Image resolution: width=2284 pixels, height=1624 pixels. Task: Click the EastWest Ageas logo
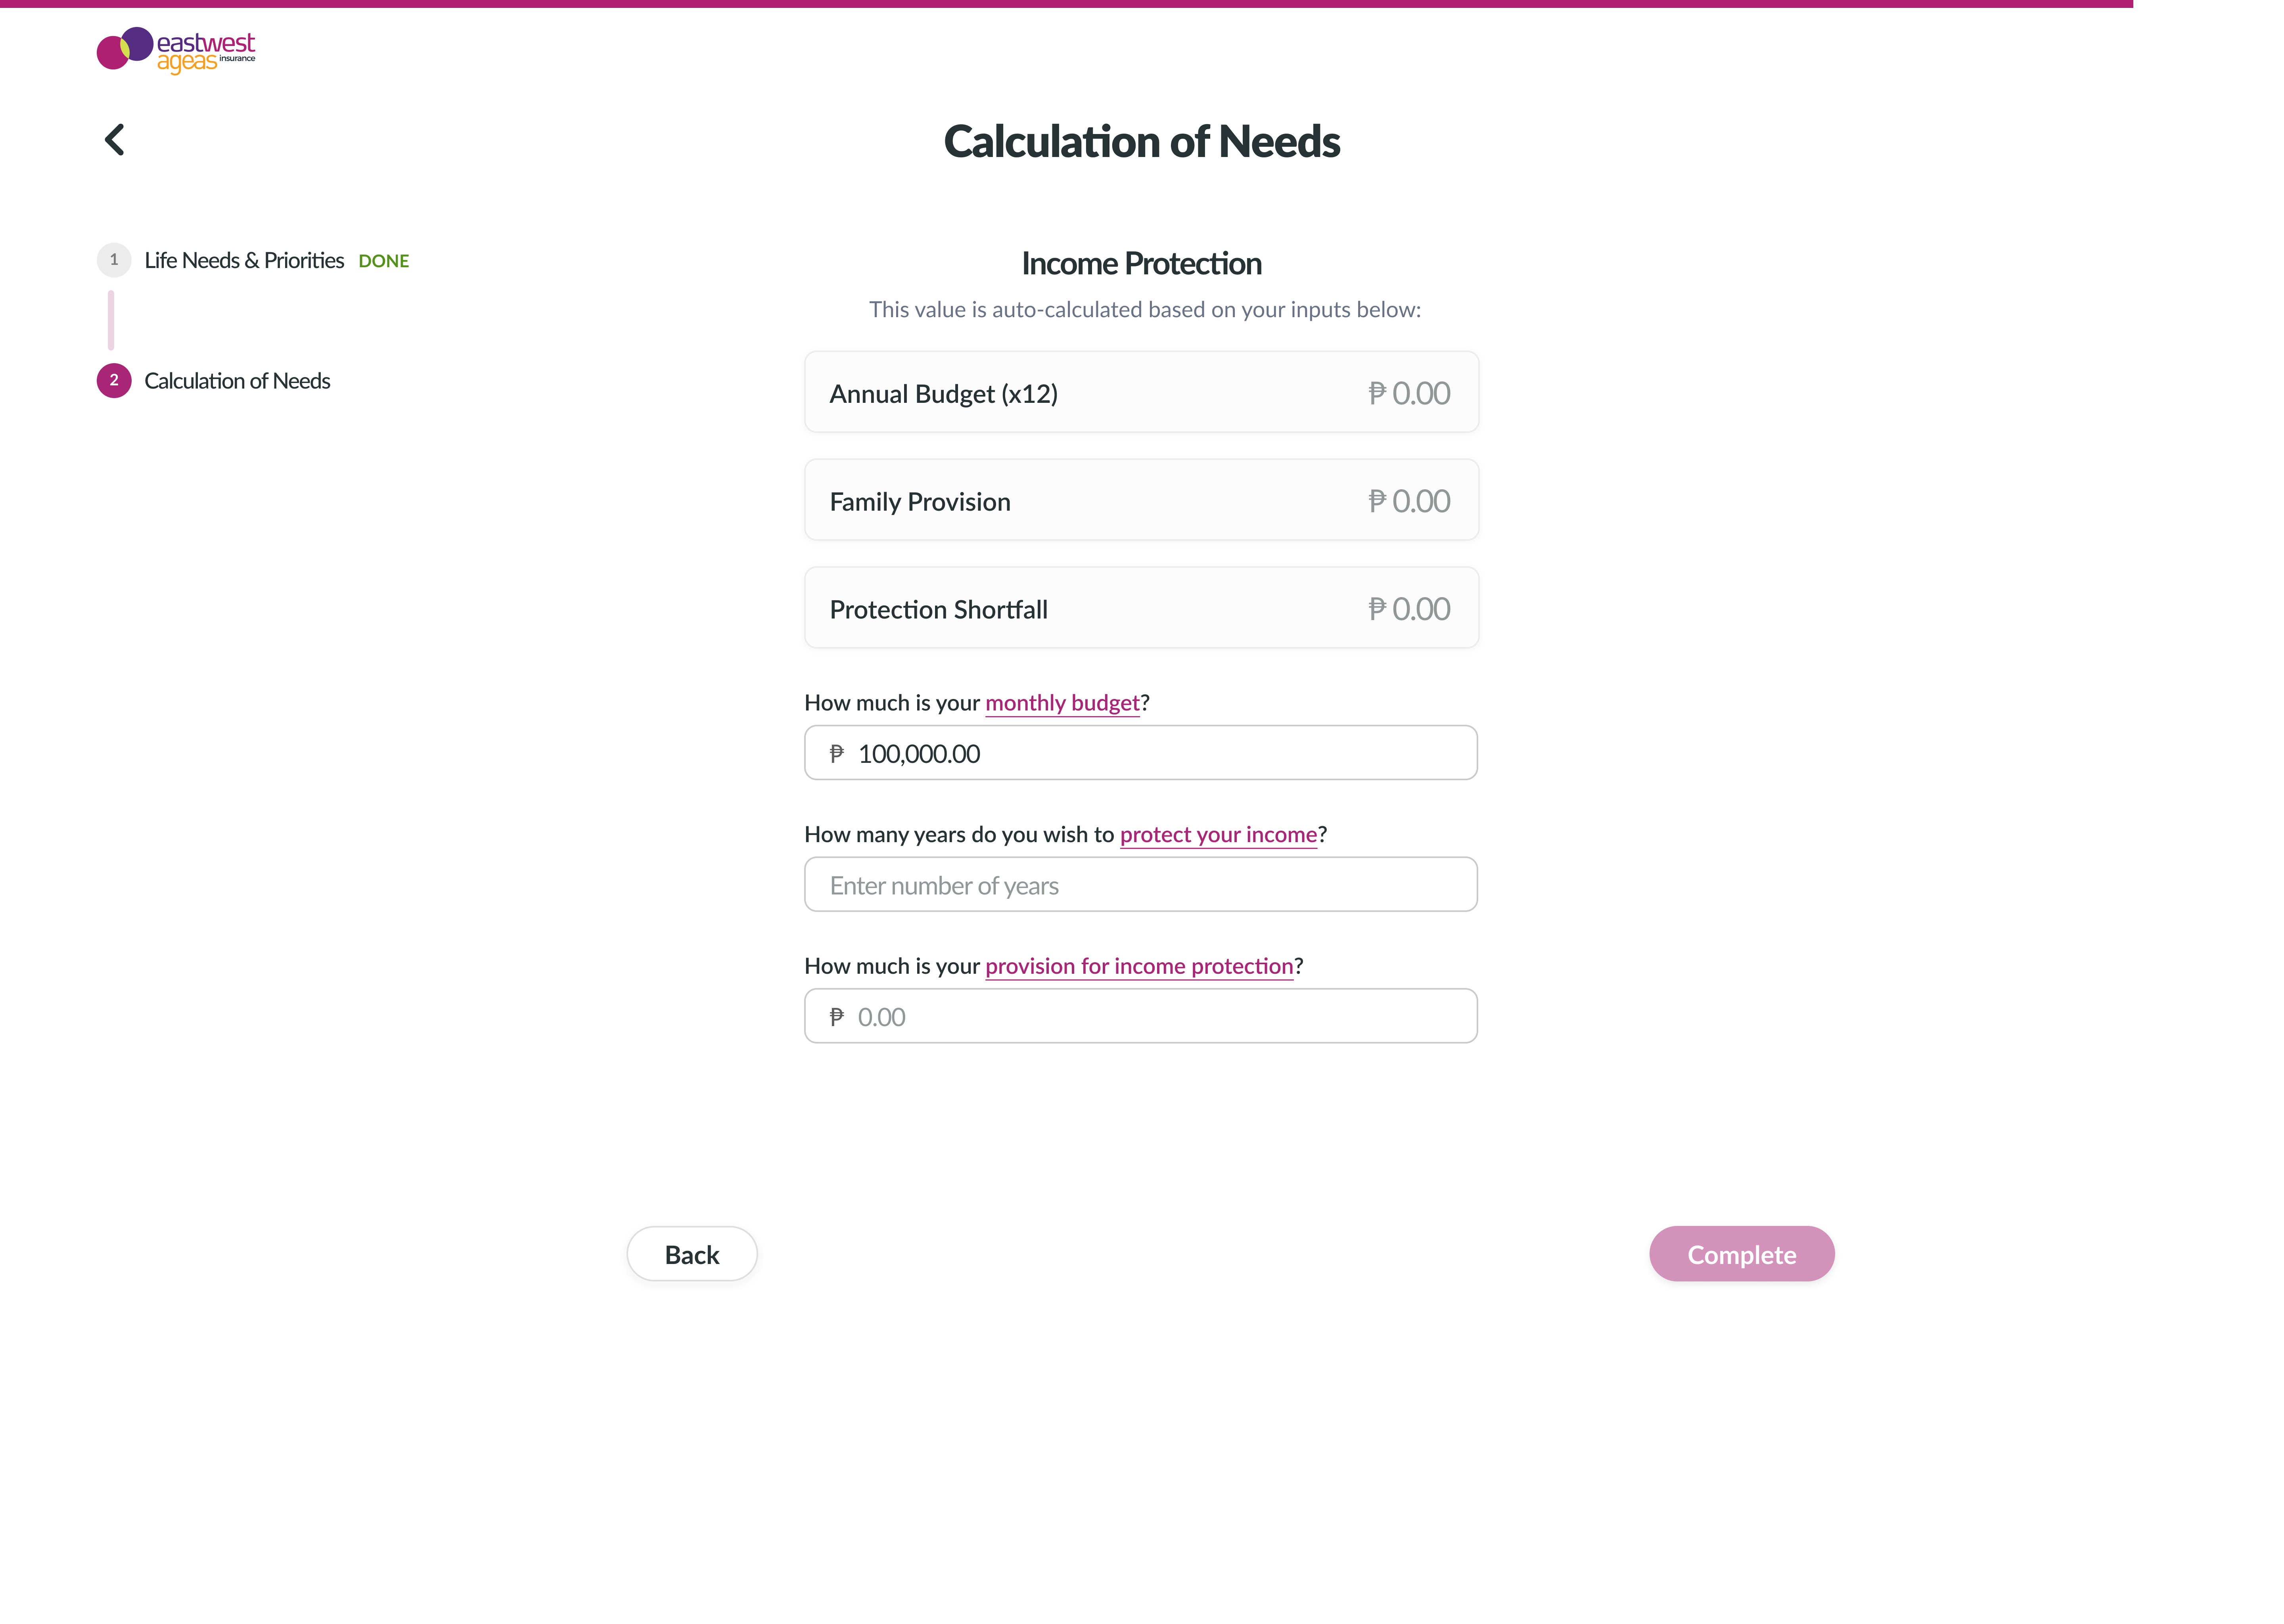tap(176, 50)
